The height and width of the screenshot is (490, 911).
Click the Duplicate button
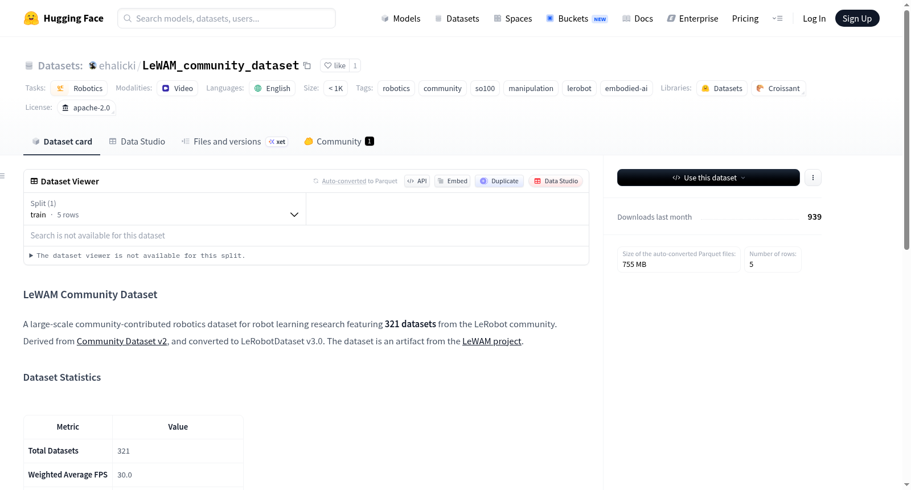499,181
